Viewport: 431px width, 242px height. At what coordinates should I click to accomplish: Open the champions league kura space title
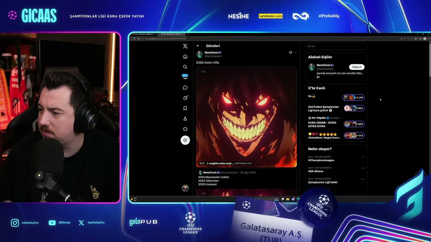point(324,136)
